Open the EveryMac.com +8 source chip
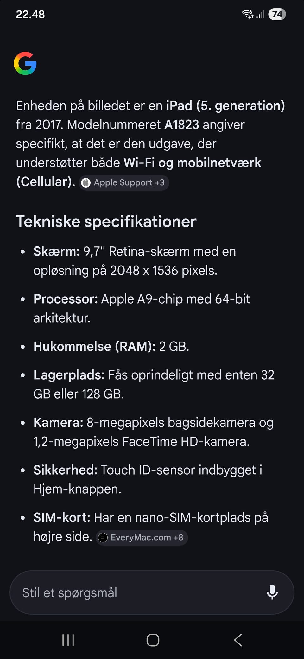The image size is (304, 659). 142,538
